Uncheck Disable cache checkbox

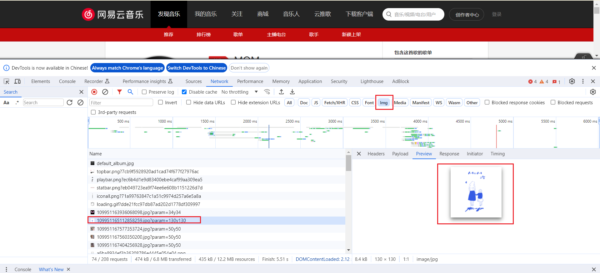tap(184, 92)
